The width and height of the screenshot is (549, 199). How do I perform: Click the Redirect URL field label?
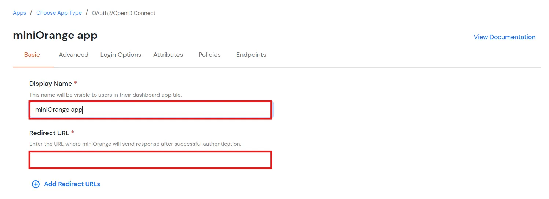pyautogui.click(x=49, y=133)
